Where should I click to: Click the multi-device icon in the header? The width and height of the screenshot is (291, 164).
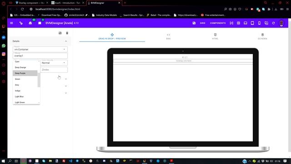click(x=266, y=23)
